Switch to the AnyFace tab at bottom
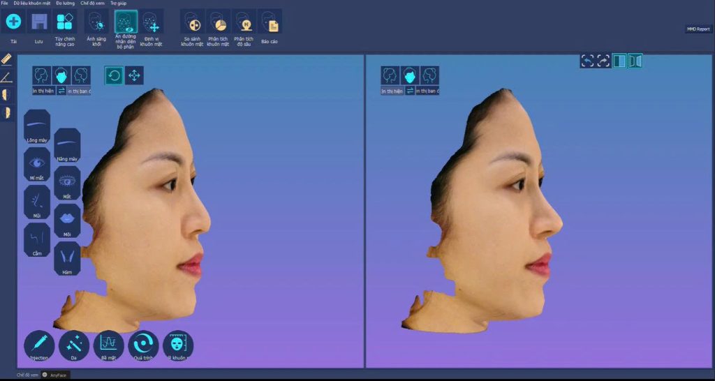The height and width of the screenshot is (381, 715). click(x=60, y=375)
